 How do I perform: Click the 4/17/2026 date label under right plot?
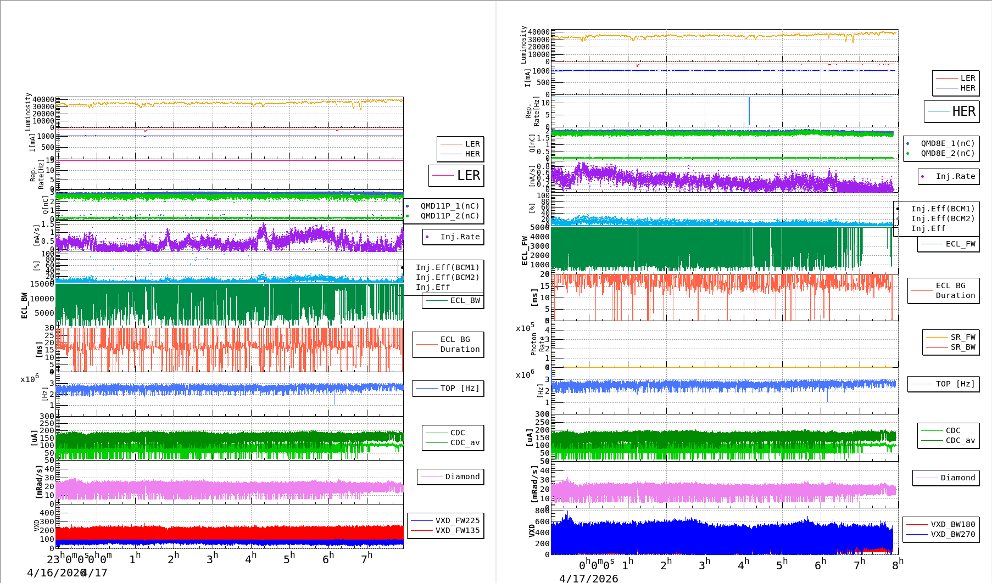coord(588,579)
